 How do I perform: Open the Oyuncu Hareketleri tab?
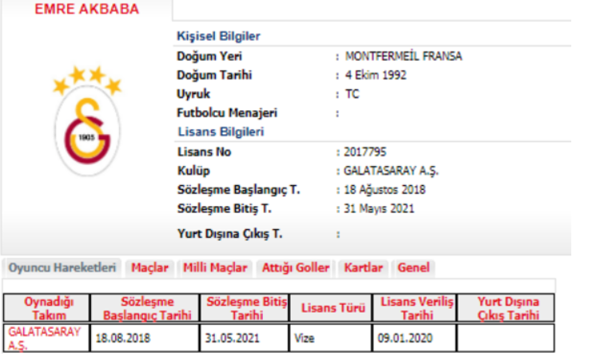pyautogui.click(x=62, y=267)
